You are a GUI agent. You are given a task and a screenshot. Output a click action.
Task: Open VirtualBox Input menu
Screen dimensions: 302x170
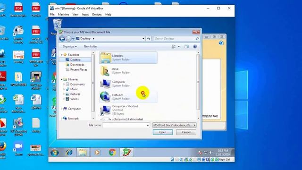pos(85,15)
